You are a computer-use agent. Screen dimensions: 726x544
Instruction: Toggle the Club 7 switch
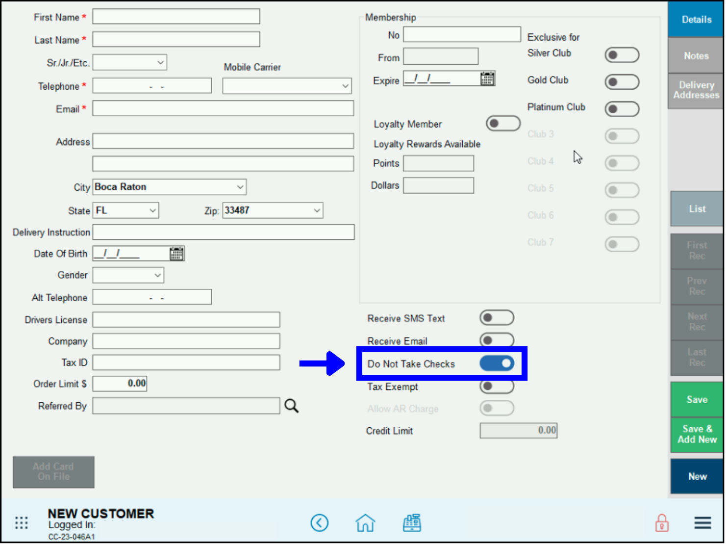click(622, 244)
